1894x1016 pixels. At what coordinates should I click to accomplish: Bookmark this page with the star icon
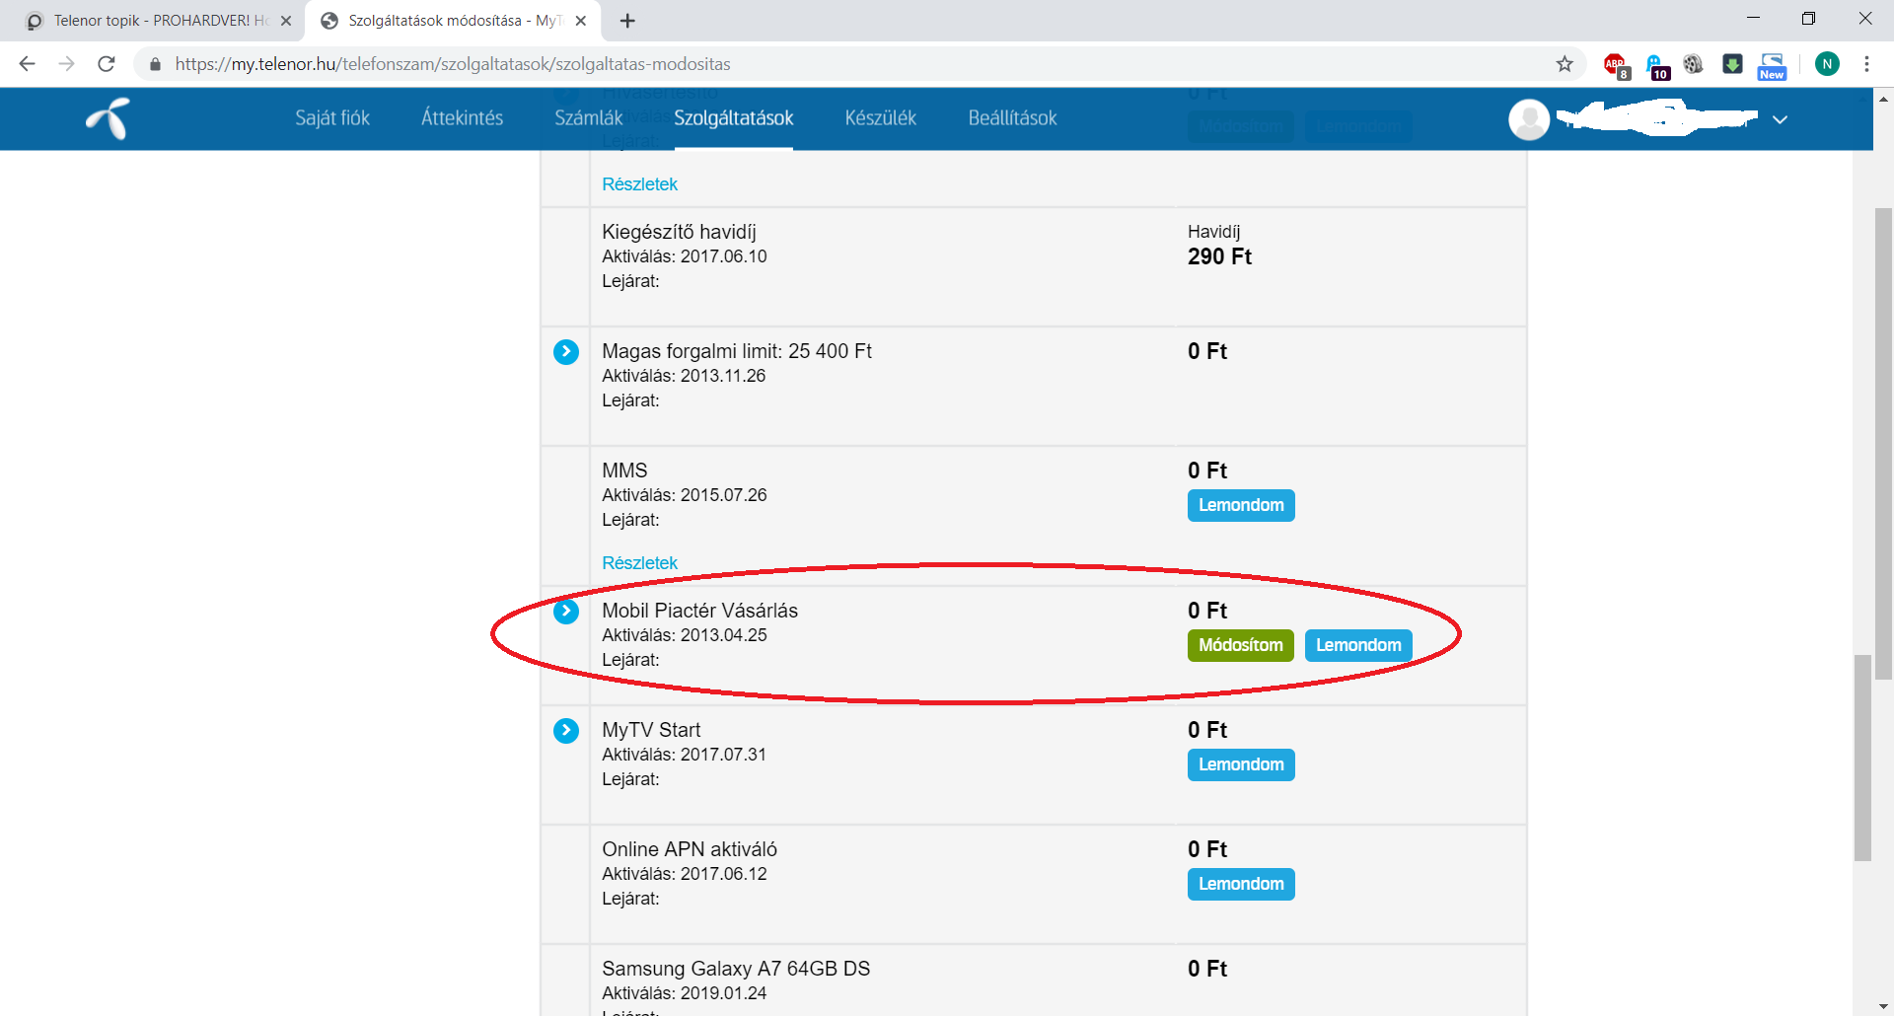(x=1565, y=64)
